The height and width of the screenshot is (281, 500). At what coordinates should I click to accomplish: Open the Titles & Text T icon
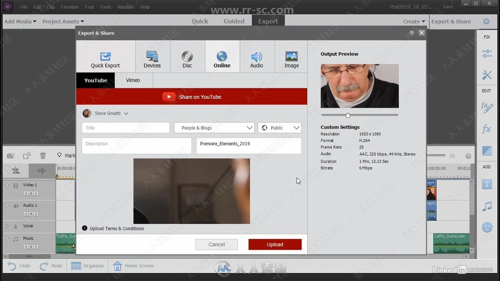(487, 185)
